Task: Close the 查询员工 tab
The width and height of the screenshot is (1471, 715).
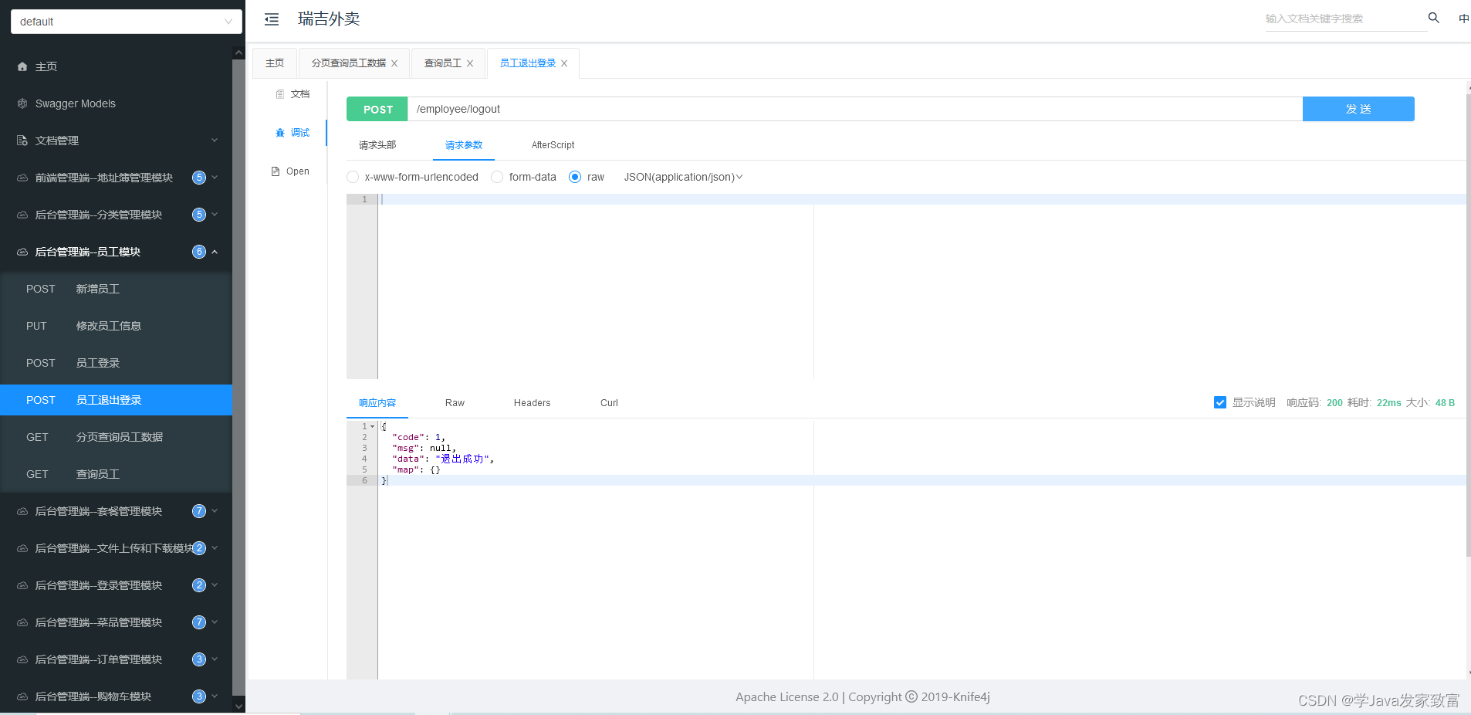Action: pyautogui.click(x=470, y=63)
